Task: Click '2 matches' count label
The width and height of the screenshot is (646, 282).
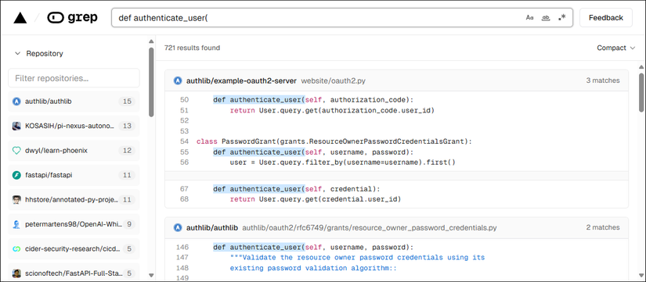Action: pyautogui.click(x=603, y=227)
